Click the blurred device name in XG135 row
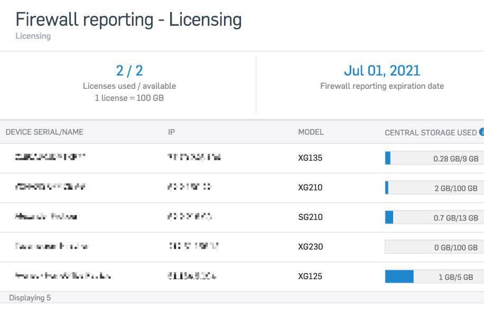 [50, 157]
